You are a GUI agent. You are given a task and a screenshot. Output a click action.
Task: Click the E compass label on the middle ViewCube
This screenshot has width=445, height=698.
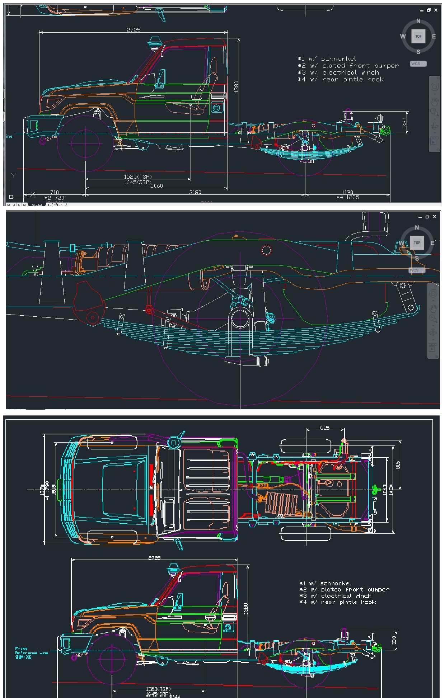pyautogui.click(x=432, y=243)
